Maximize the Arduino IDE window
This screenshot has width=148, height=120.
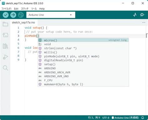click(133, 3)
